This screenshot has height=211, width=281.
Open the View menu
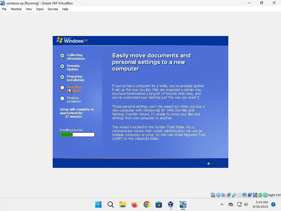point(29,9)
